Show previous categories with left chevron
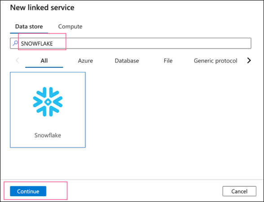 point(18,61)
